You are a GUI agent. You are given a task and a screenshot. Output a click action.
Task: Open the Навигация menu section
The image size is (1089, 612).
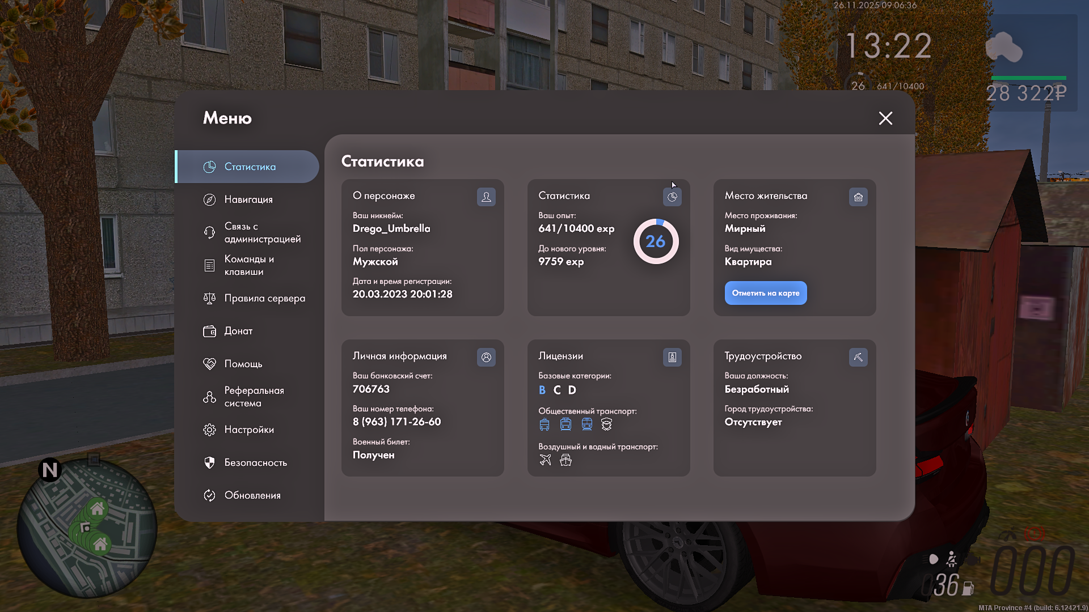(248, 199)
